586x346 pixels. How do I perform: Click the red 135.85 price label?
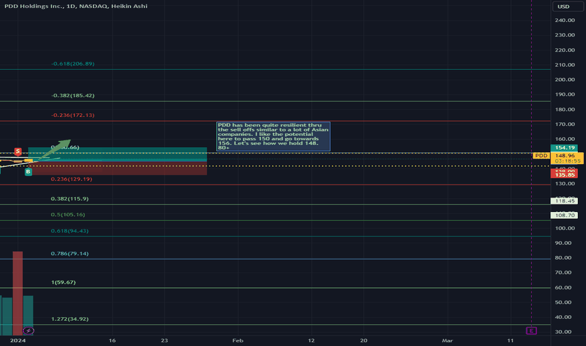pos(565,175)
